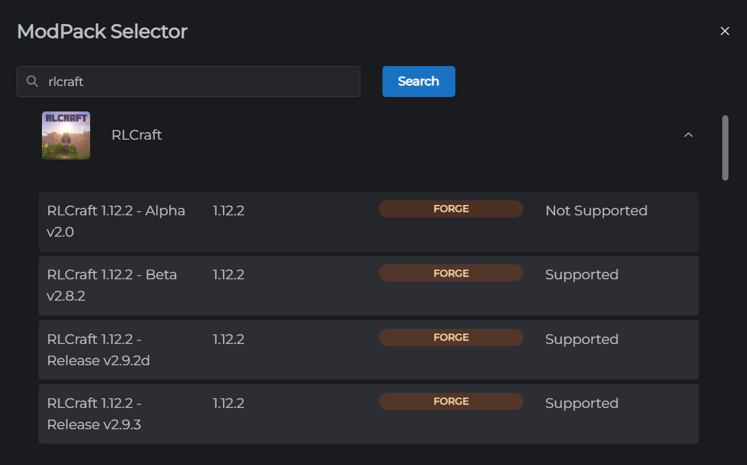Screen dimensions: 747x465
Task: Click 1.12.2 version on Alpha v2.0 row
Action: point(228,210)
